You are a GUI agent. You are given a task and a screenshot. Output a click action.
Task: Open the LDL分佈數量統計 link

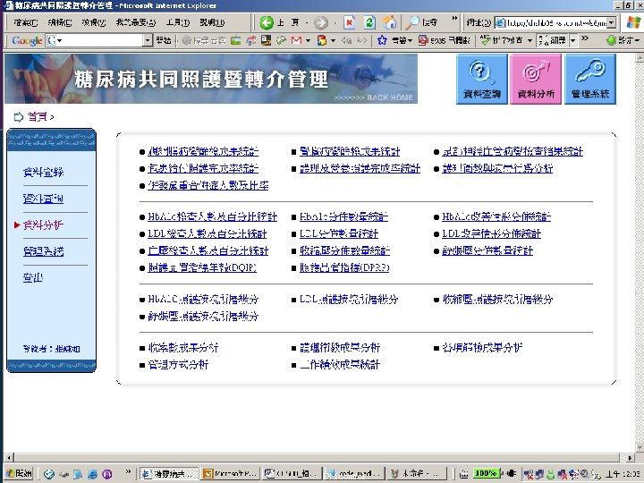(339, 234)
